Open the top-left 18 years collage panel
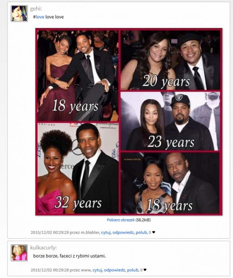 (78, 76)
